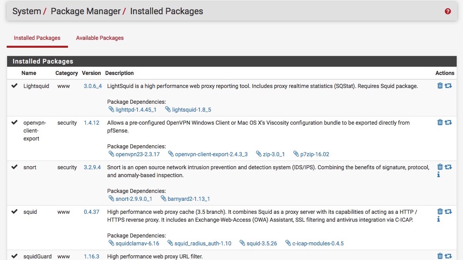Click the 'security' category in snort row
The image size is (463, 260).
coord(67,167)
